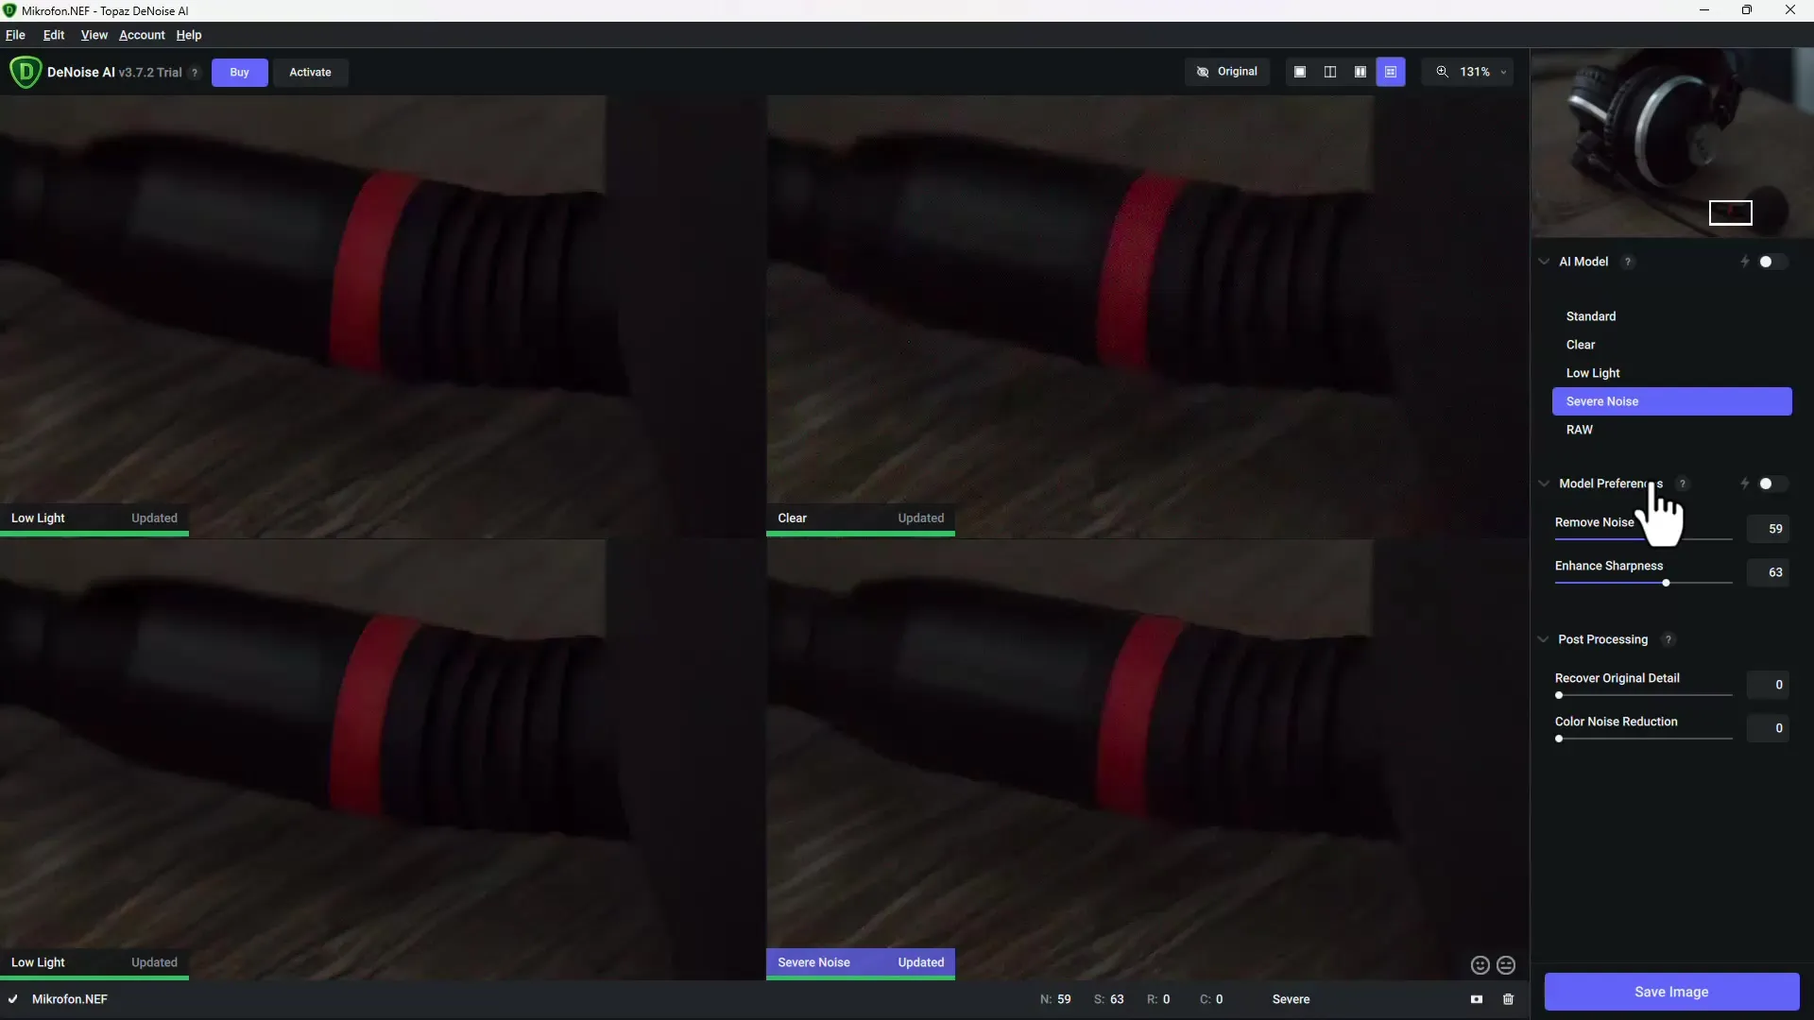
Task: Open the Account menu
Action: 141,35
